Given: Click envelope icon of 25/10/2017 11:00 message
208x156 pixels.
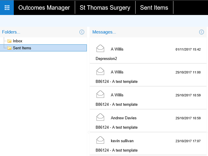Looking at the screenshot, I should click(100, 71).
